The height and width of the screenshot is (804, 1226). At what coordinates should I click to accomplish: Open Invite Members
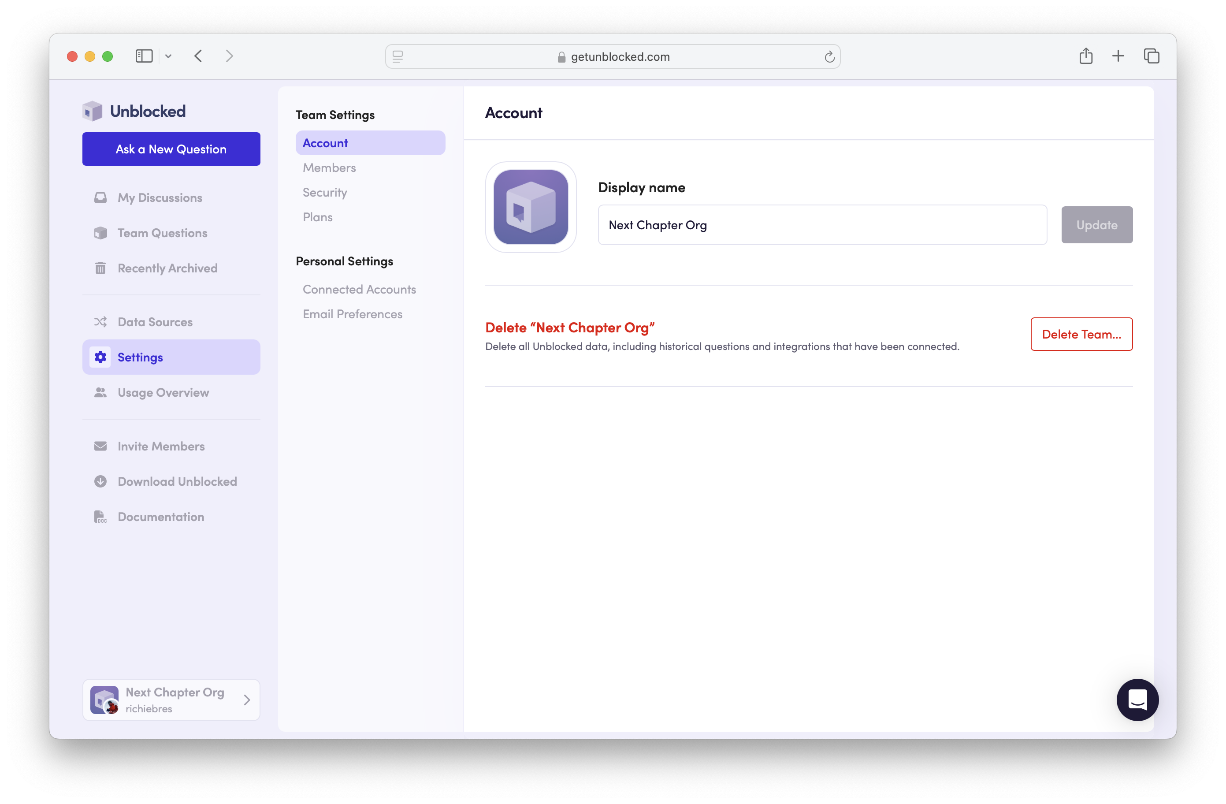171,447
